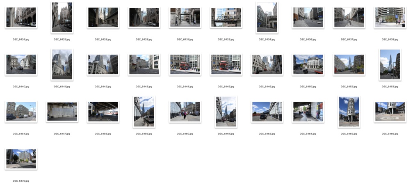Viewport: 420px width, 194px height.
Task: Select thumbnail of DSC_6442.jpg
Action: point(103,65)
